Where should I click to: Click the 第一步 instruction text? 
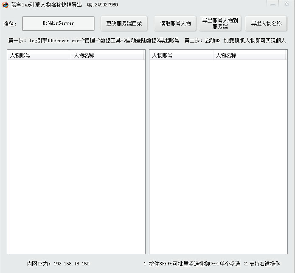coord(93,41)
